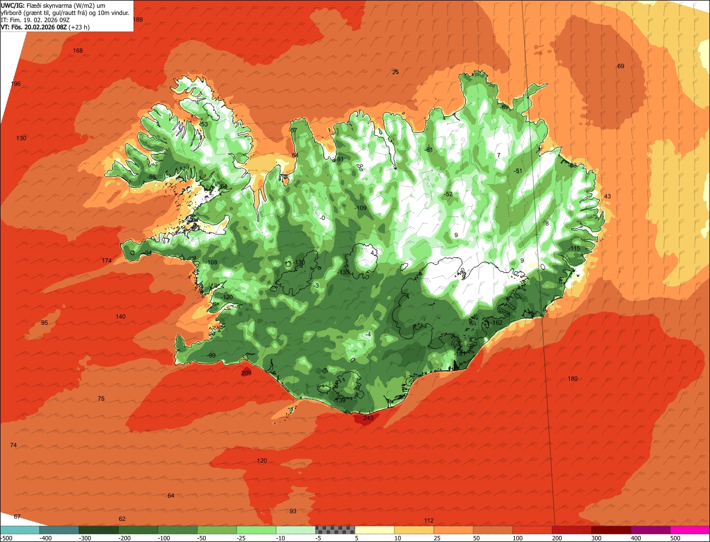Click the map value '189'
710x542 pixels.
coord(138,19)
